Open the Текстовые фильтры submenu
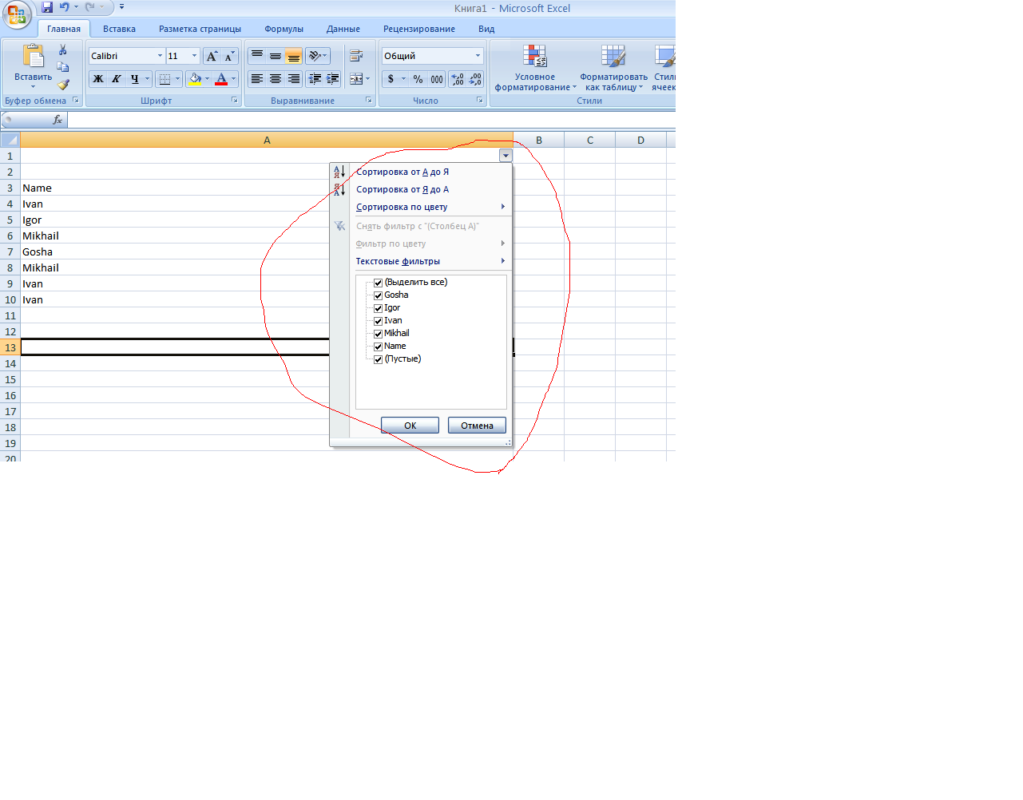The image size is (1023, 800). pyautogui.click(x=421, y=261)
